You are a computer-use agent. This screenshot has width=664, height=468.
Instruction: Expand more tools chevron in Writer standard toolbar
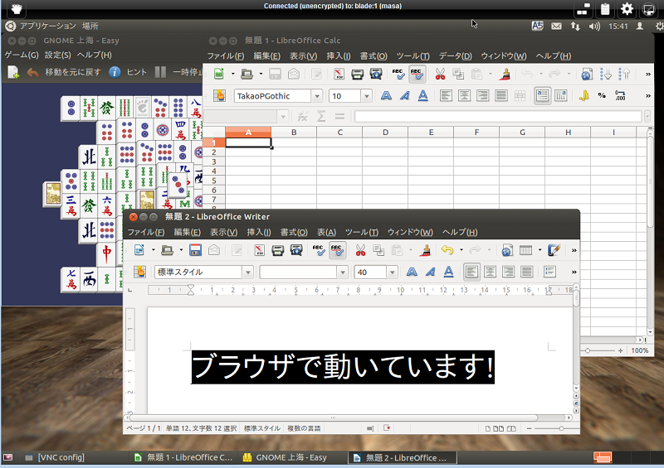(574, 250)
